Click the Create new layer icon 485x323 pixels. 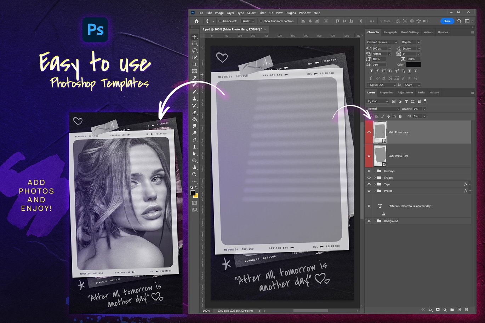click(x=459, y=310)
